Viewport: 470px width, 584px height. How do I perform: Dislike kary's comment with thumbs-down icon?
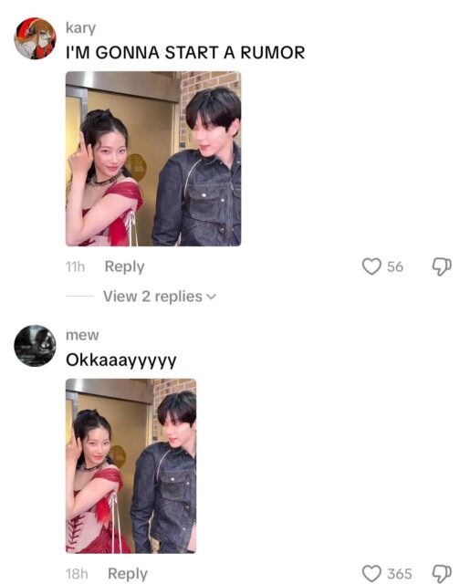442,267
